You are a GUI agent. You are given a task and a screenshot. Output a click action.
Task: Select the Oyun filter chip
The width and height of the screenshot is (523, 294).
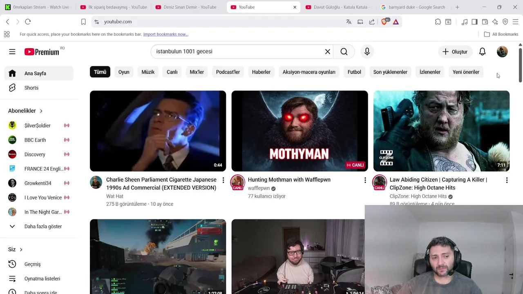(124, 72)
